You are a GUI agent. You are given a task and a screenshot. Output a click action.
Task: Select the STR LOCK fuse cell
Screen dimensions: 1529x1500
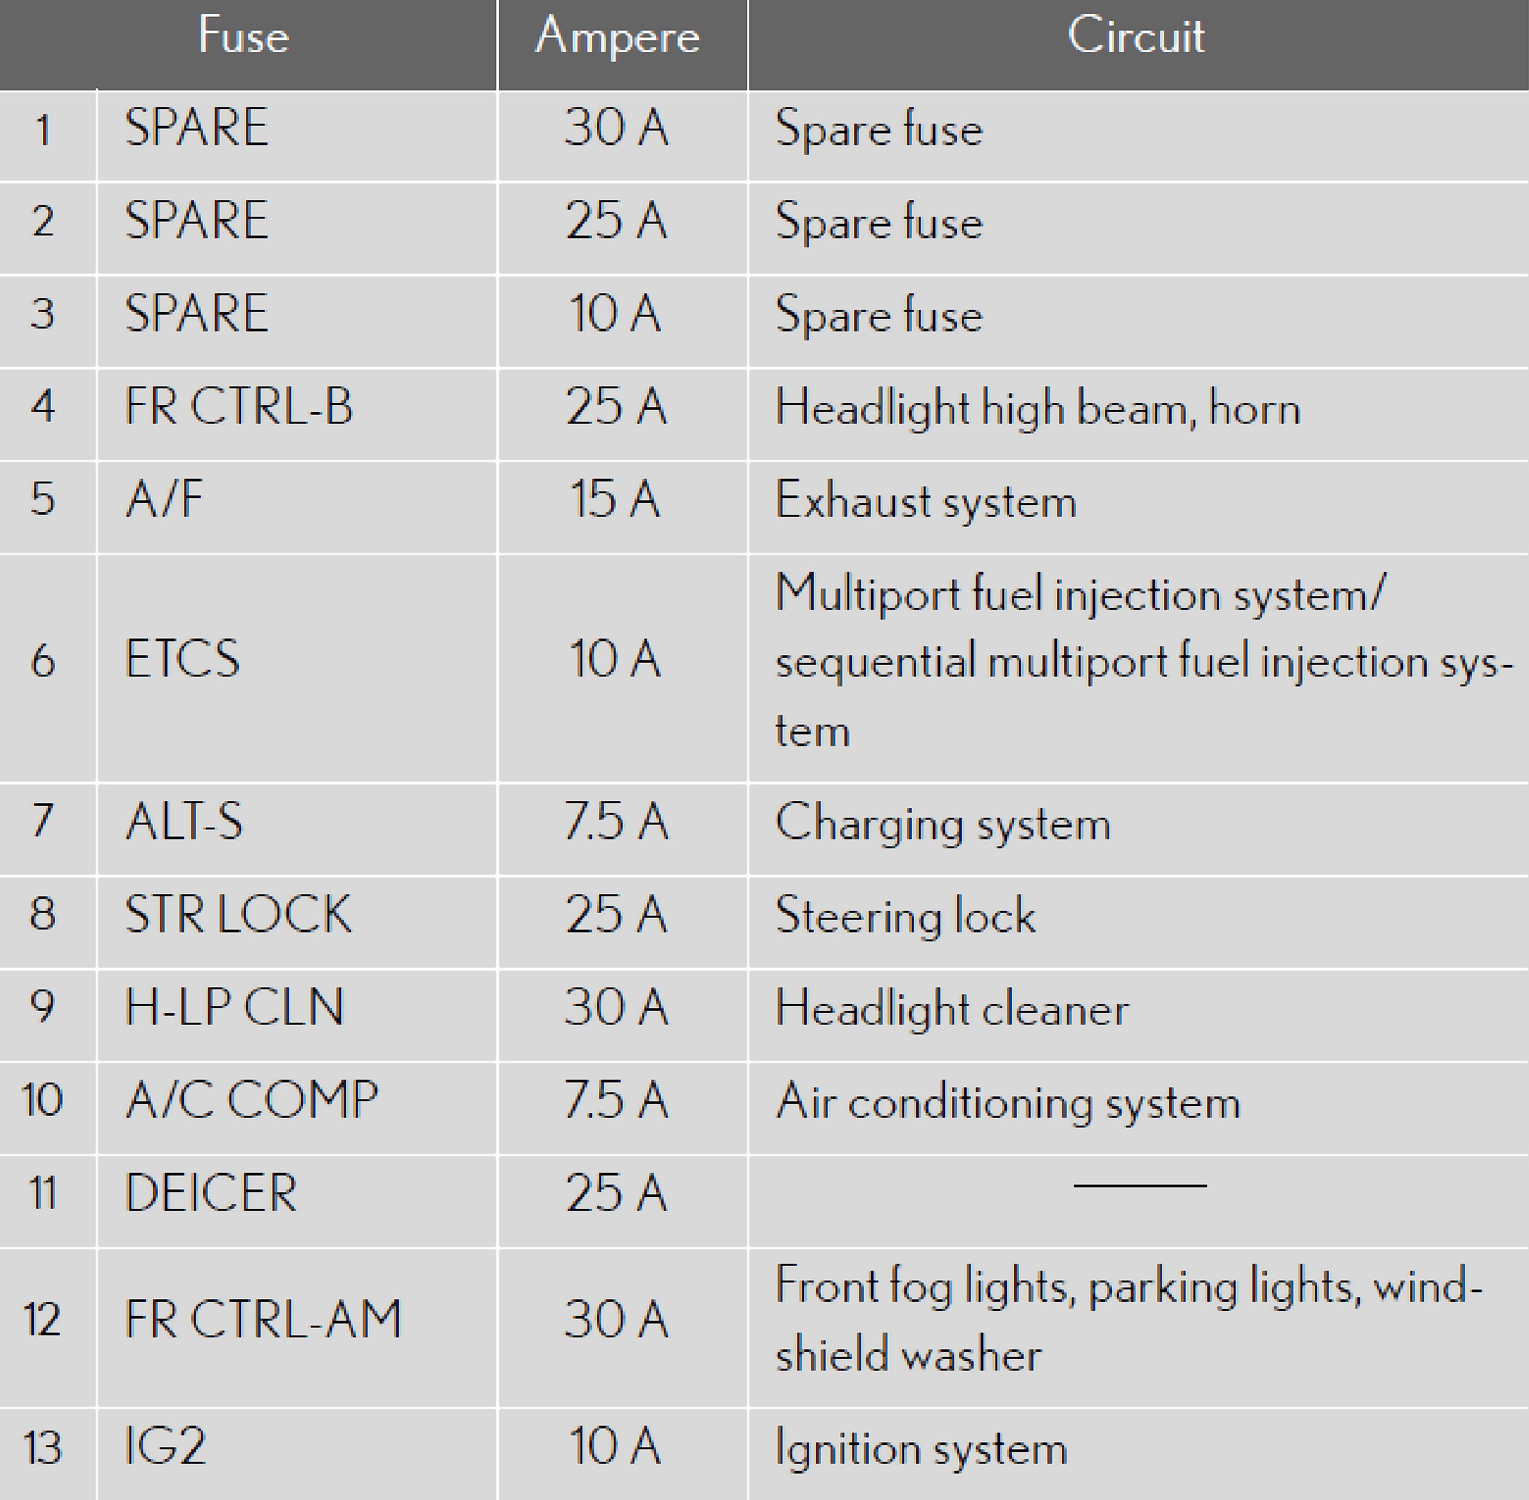(x=237, y=914)
